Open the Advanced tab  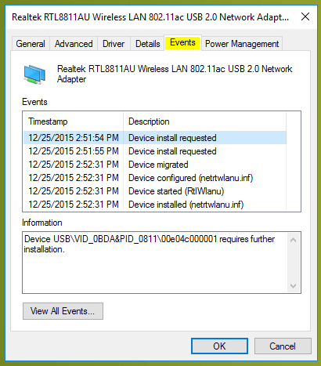(74, 44)
